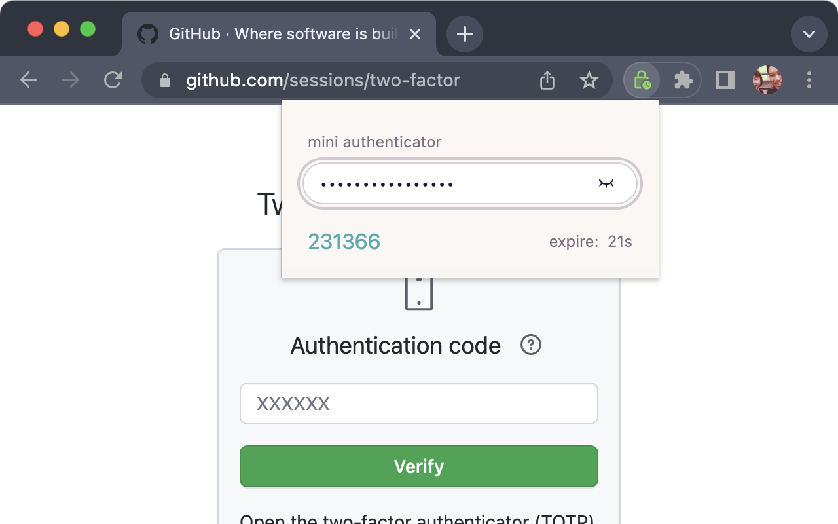The height and width of the screenshot is (524, 838).
Task: Reveal the secret key with the eye toggle
Action: 607,184
